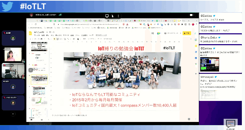Open the three-dot menu in overlay bar
This screenshot has height=130, width=245.
118,16
